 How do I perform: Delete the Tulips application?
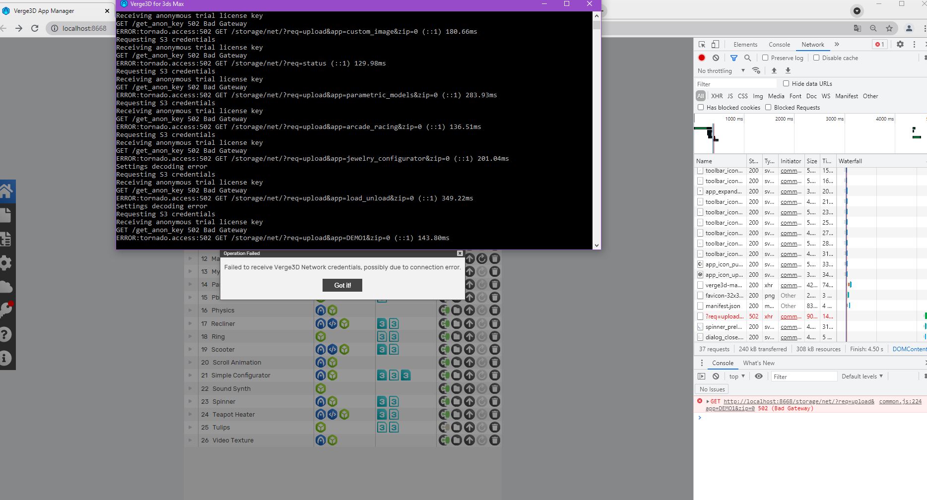click(495, 427)
